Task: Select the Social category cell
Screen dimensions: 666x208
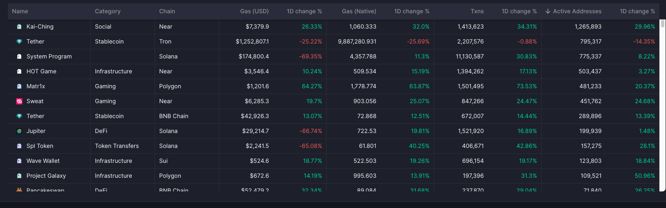Action: pyautogui.click(x=103, y=27)
